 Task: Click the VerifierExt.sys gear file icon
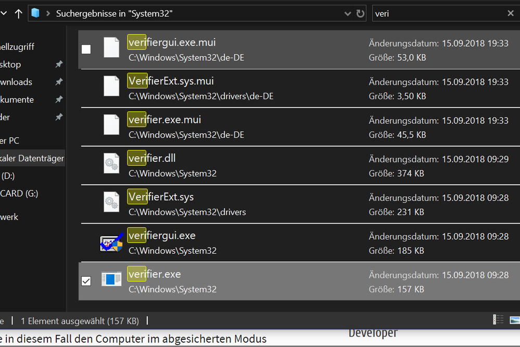coord(112,203)
